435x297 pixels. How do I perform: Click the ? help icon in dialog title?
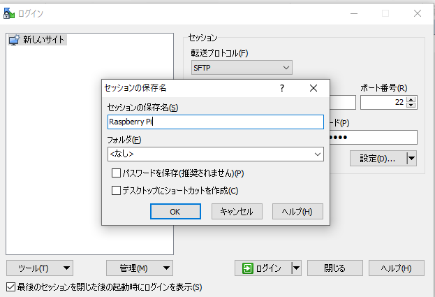click(x=282, y=88)
